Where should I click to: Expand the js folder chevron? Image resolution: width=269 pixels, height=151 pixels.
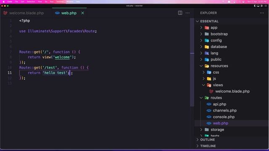click(x=203, y=78)
